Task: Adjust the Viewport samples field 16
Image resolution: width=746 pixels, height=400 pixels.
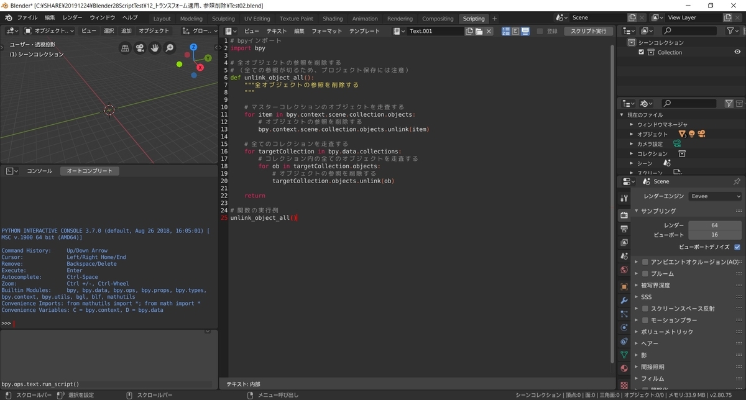Action: (714, 235)
